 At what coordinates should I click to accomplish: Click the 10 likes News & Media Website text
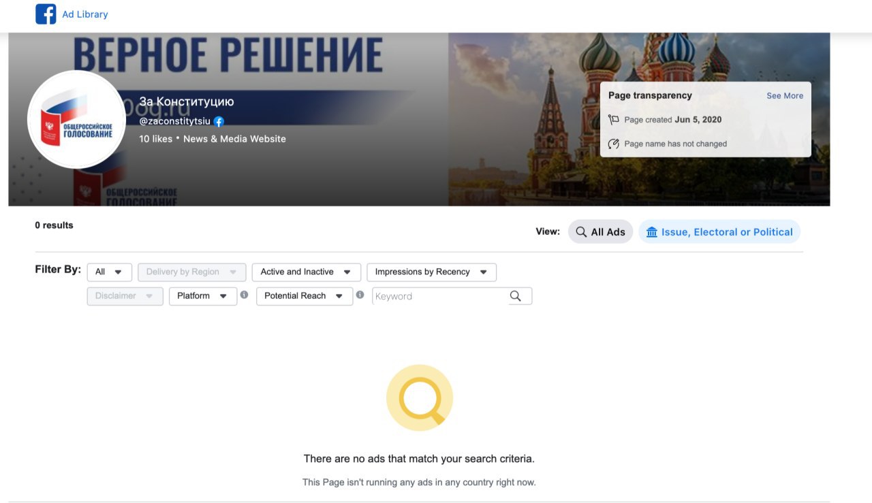click(213, 139)
